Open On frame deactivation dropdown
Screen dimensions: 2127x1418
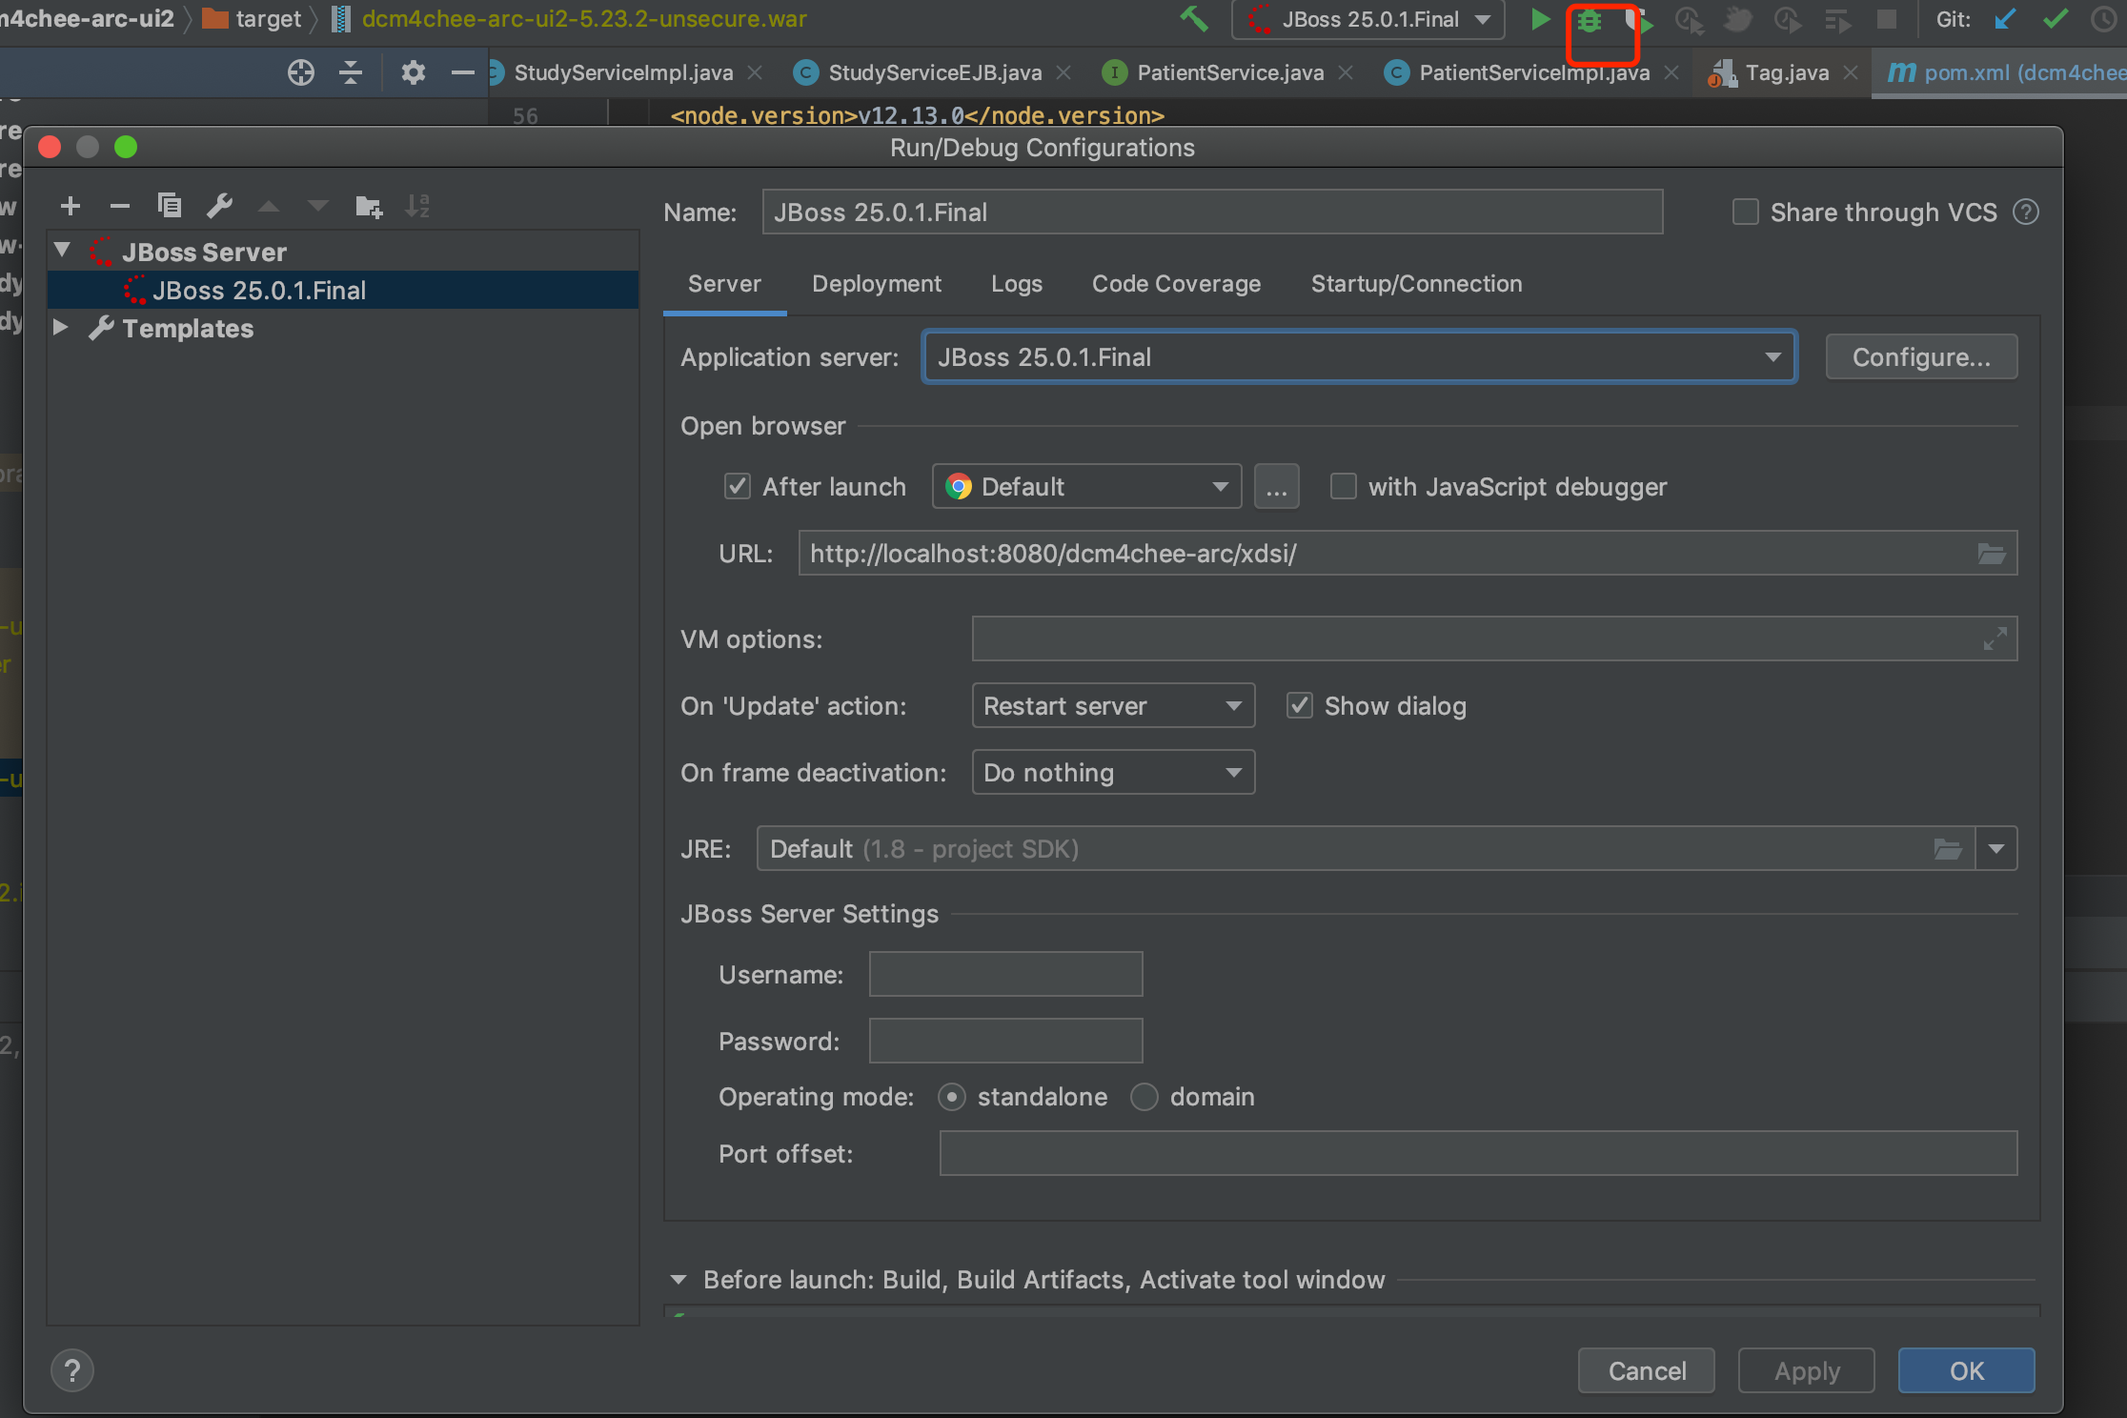pos(1113,772)
